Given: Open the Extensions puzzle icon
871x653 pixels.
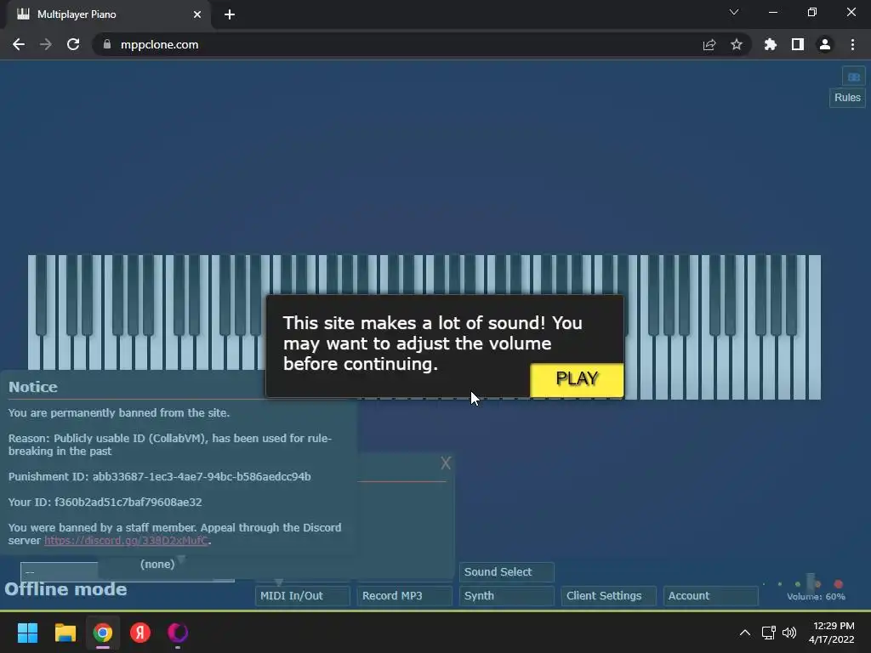Looking at the screenshot, I should pos(770,44).
